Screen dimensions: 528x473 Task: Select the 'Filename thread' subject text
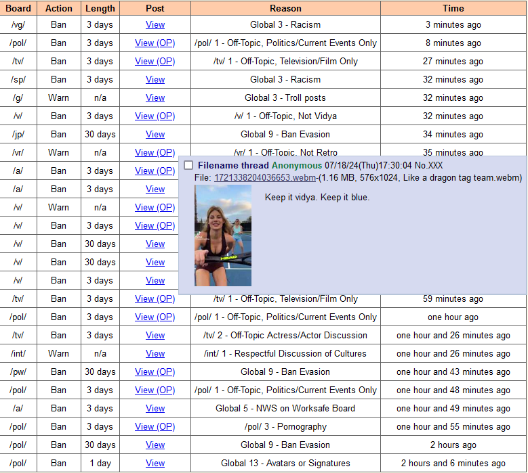pyautogui.click(x=233, y=165)
